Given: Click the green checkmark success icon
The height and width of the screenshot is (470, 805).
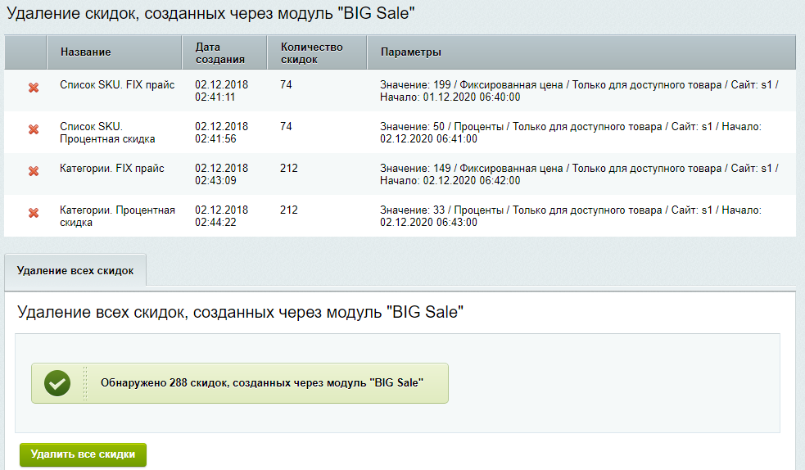Looking at the screenshot, I should [x=57, y=383].
